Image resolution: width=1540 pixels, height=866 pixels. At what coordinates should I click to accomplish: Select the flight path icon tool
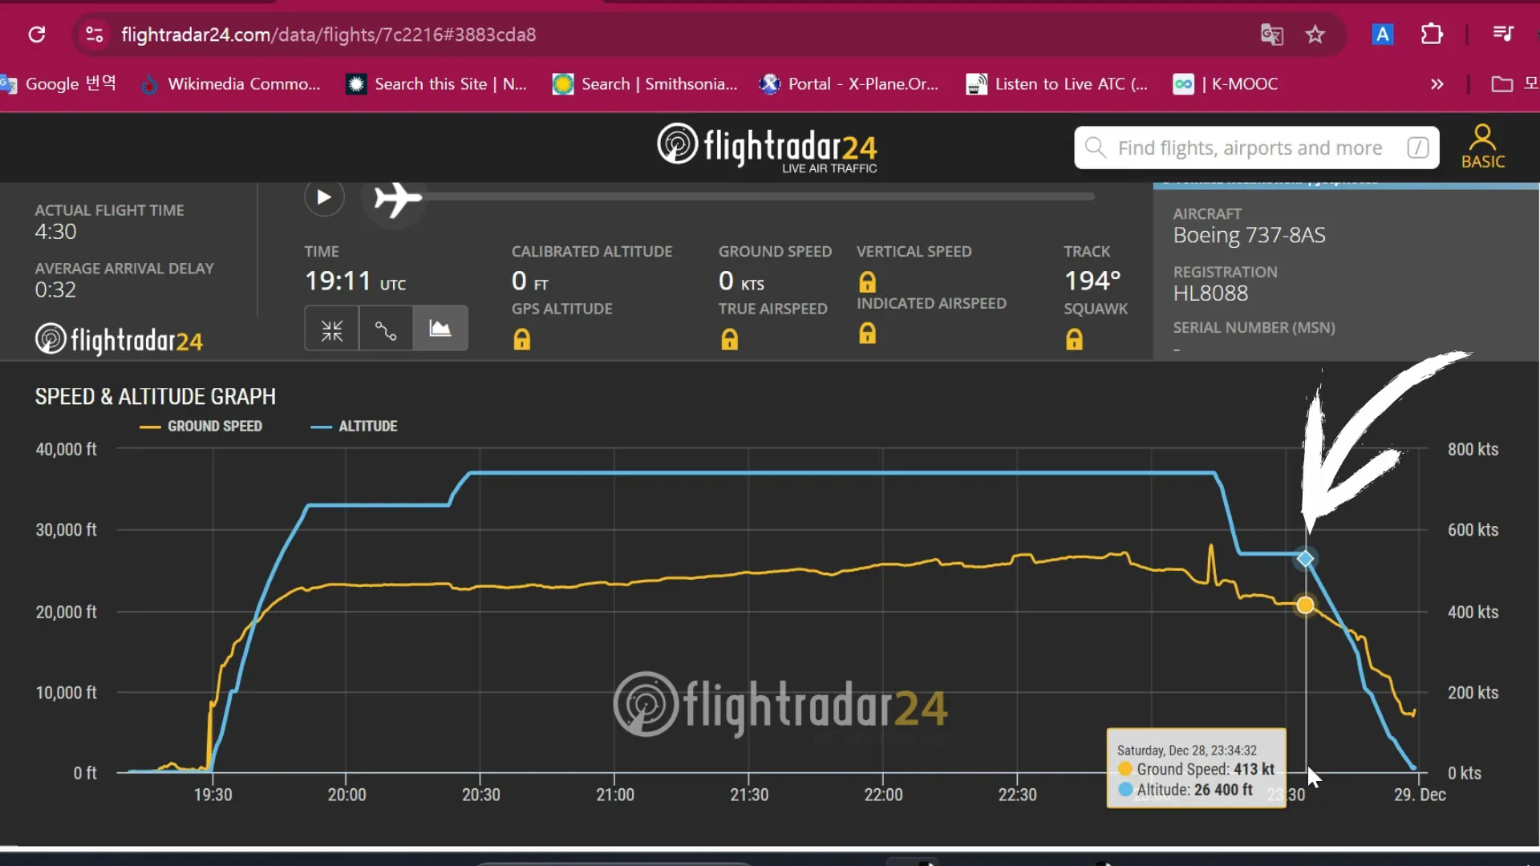(x=385, y=329)
